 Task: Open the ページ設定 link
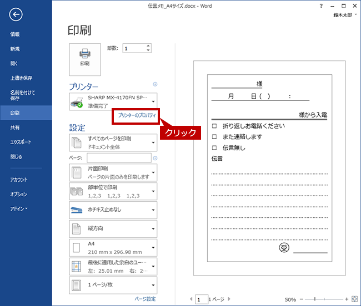(145, 299)
